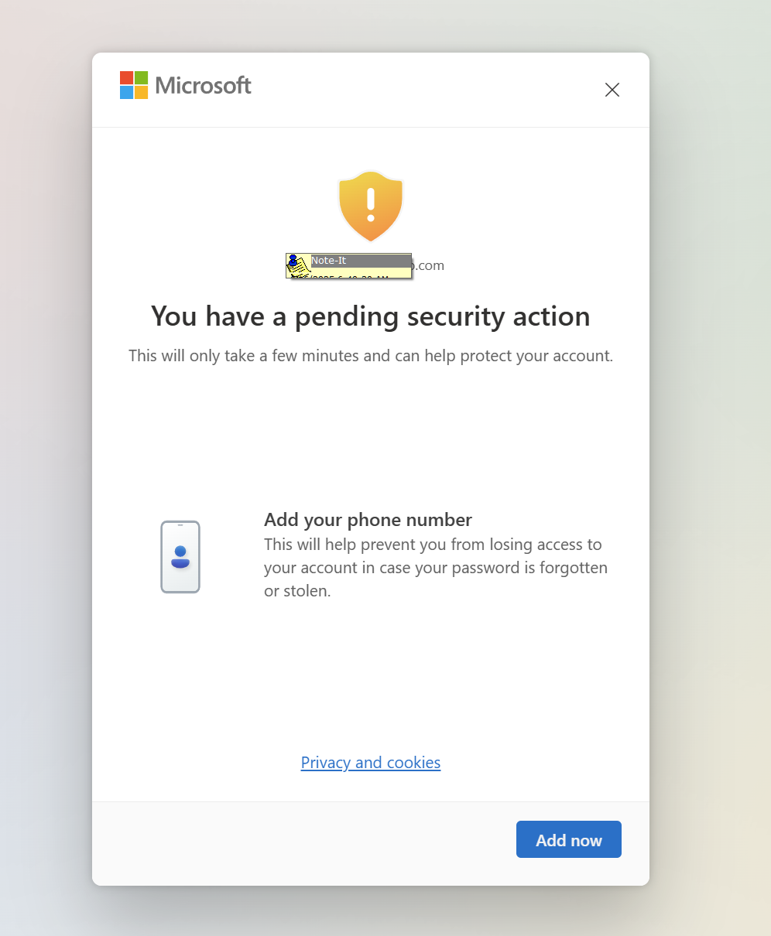Close the Microsoft security dialog
771x936 pixels.
point(612,90)
